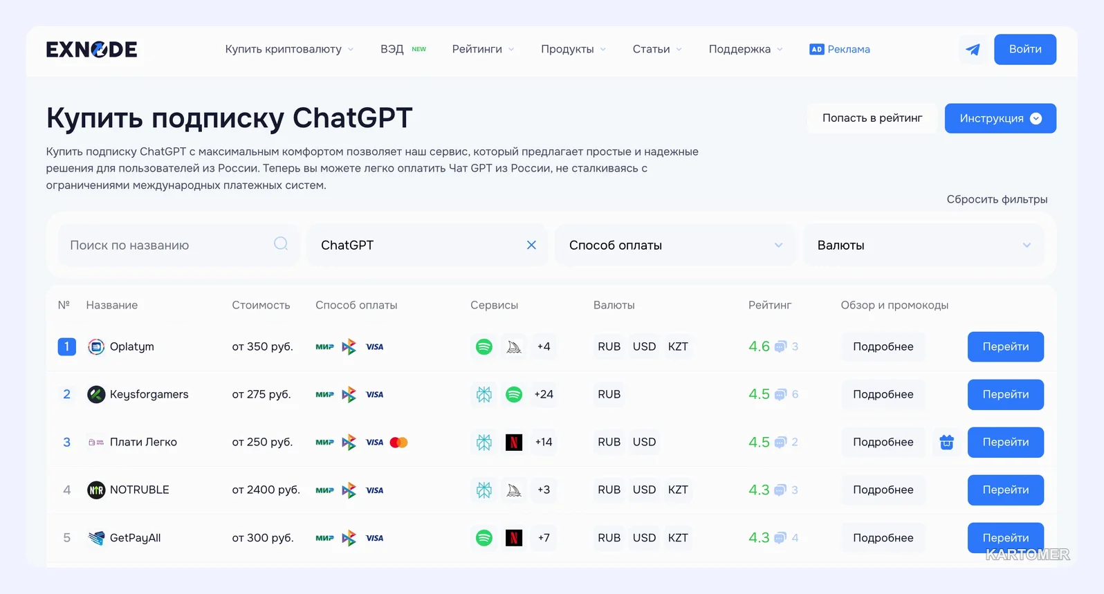Click the Visa icon in NOTRUBLE row
Screen dimensions: 1104x594
(x=374, y=490)
